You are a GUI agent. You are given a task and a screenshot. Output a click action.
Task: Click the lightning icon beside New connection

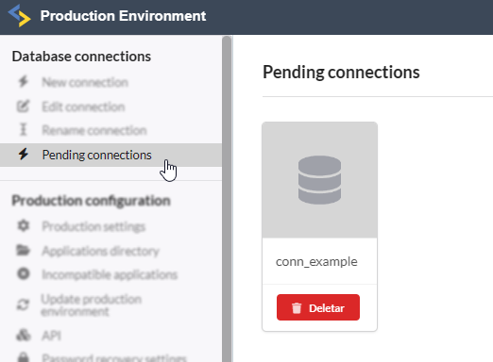click(x=24, y=82)
